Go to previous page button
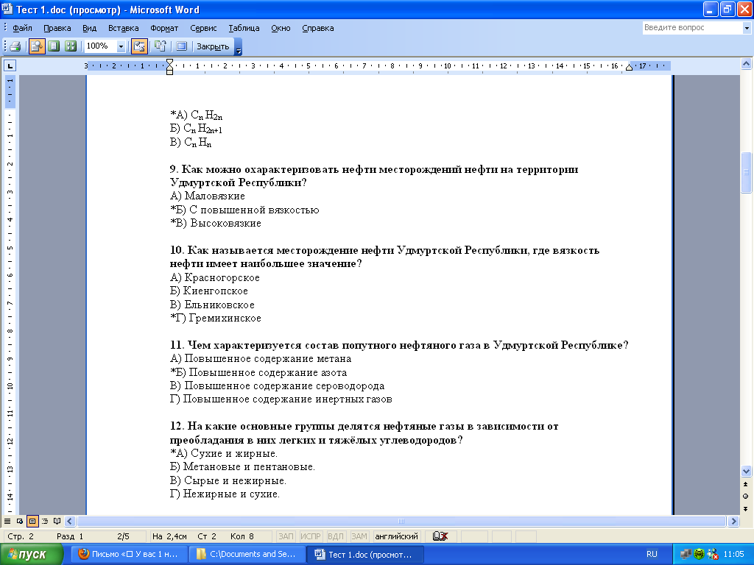This screenshot has width=754, height=565. pos(746,484)
